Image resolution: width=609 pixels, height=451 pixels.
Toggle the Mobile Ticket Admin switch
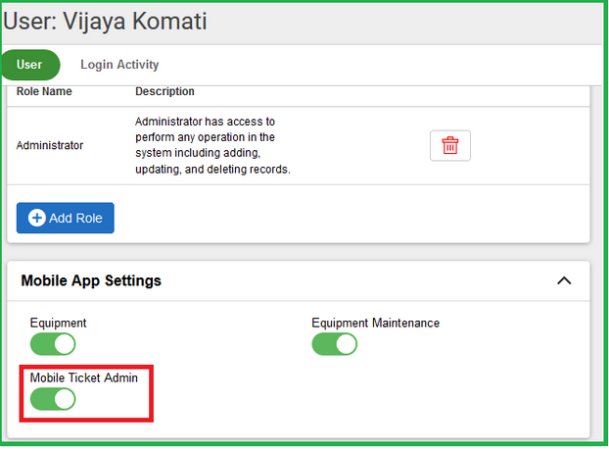53,399
